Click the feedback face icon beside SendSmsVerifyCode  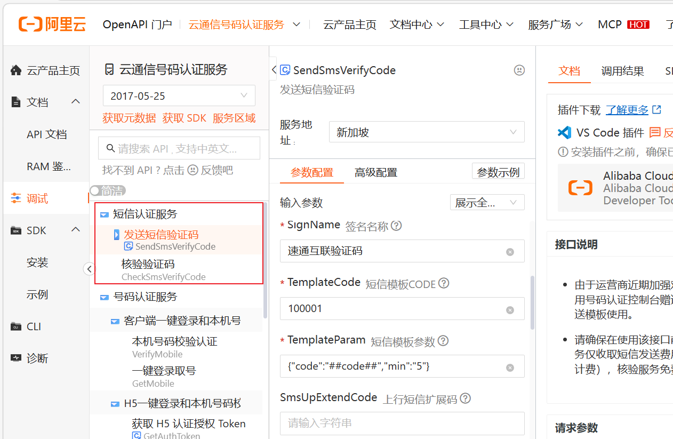[519, 70]
